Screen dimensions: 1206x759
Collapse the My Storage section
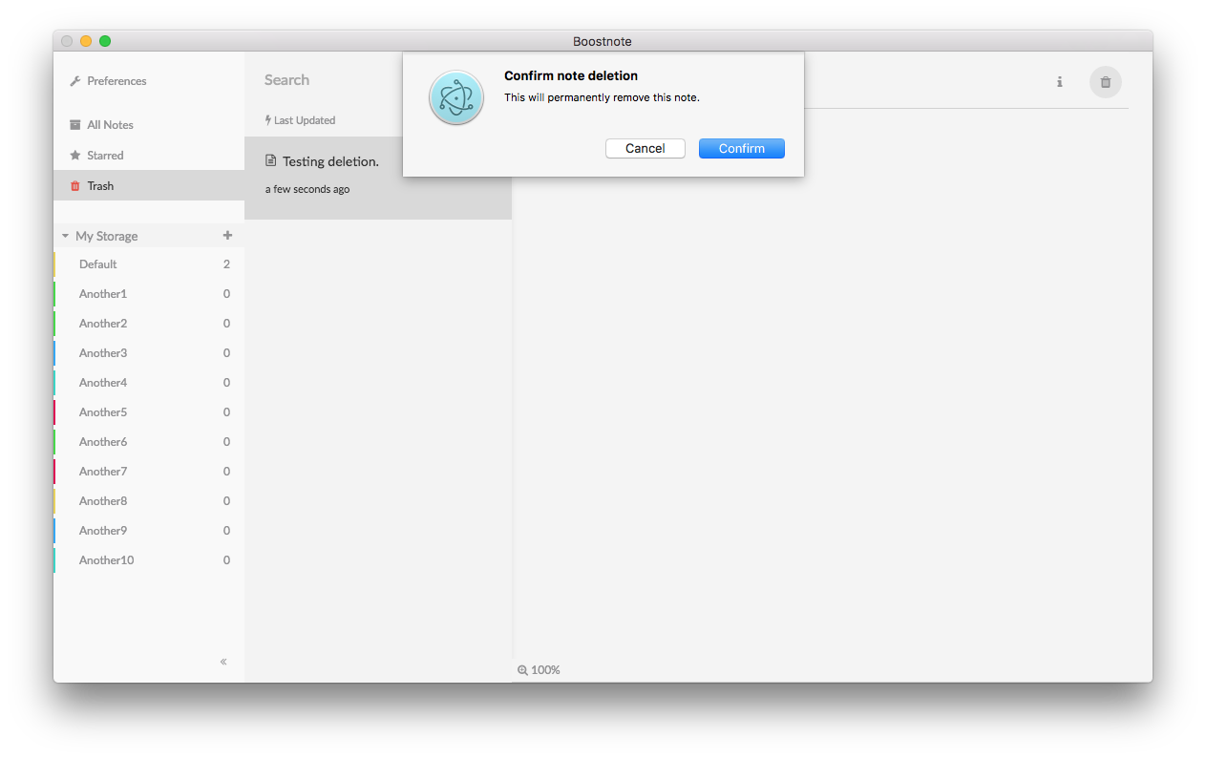click(65, 235)
